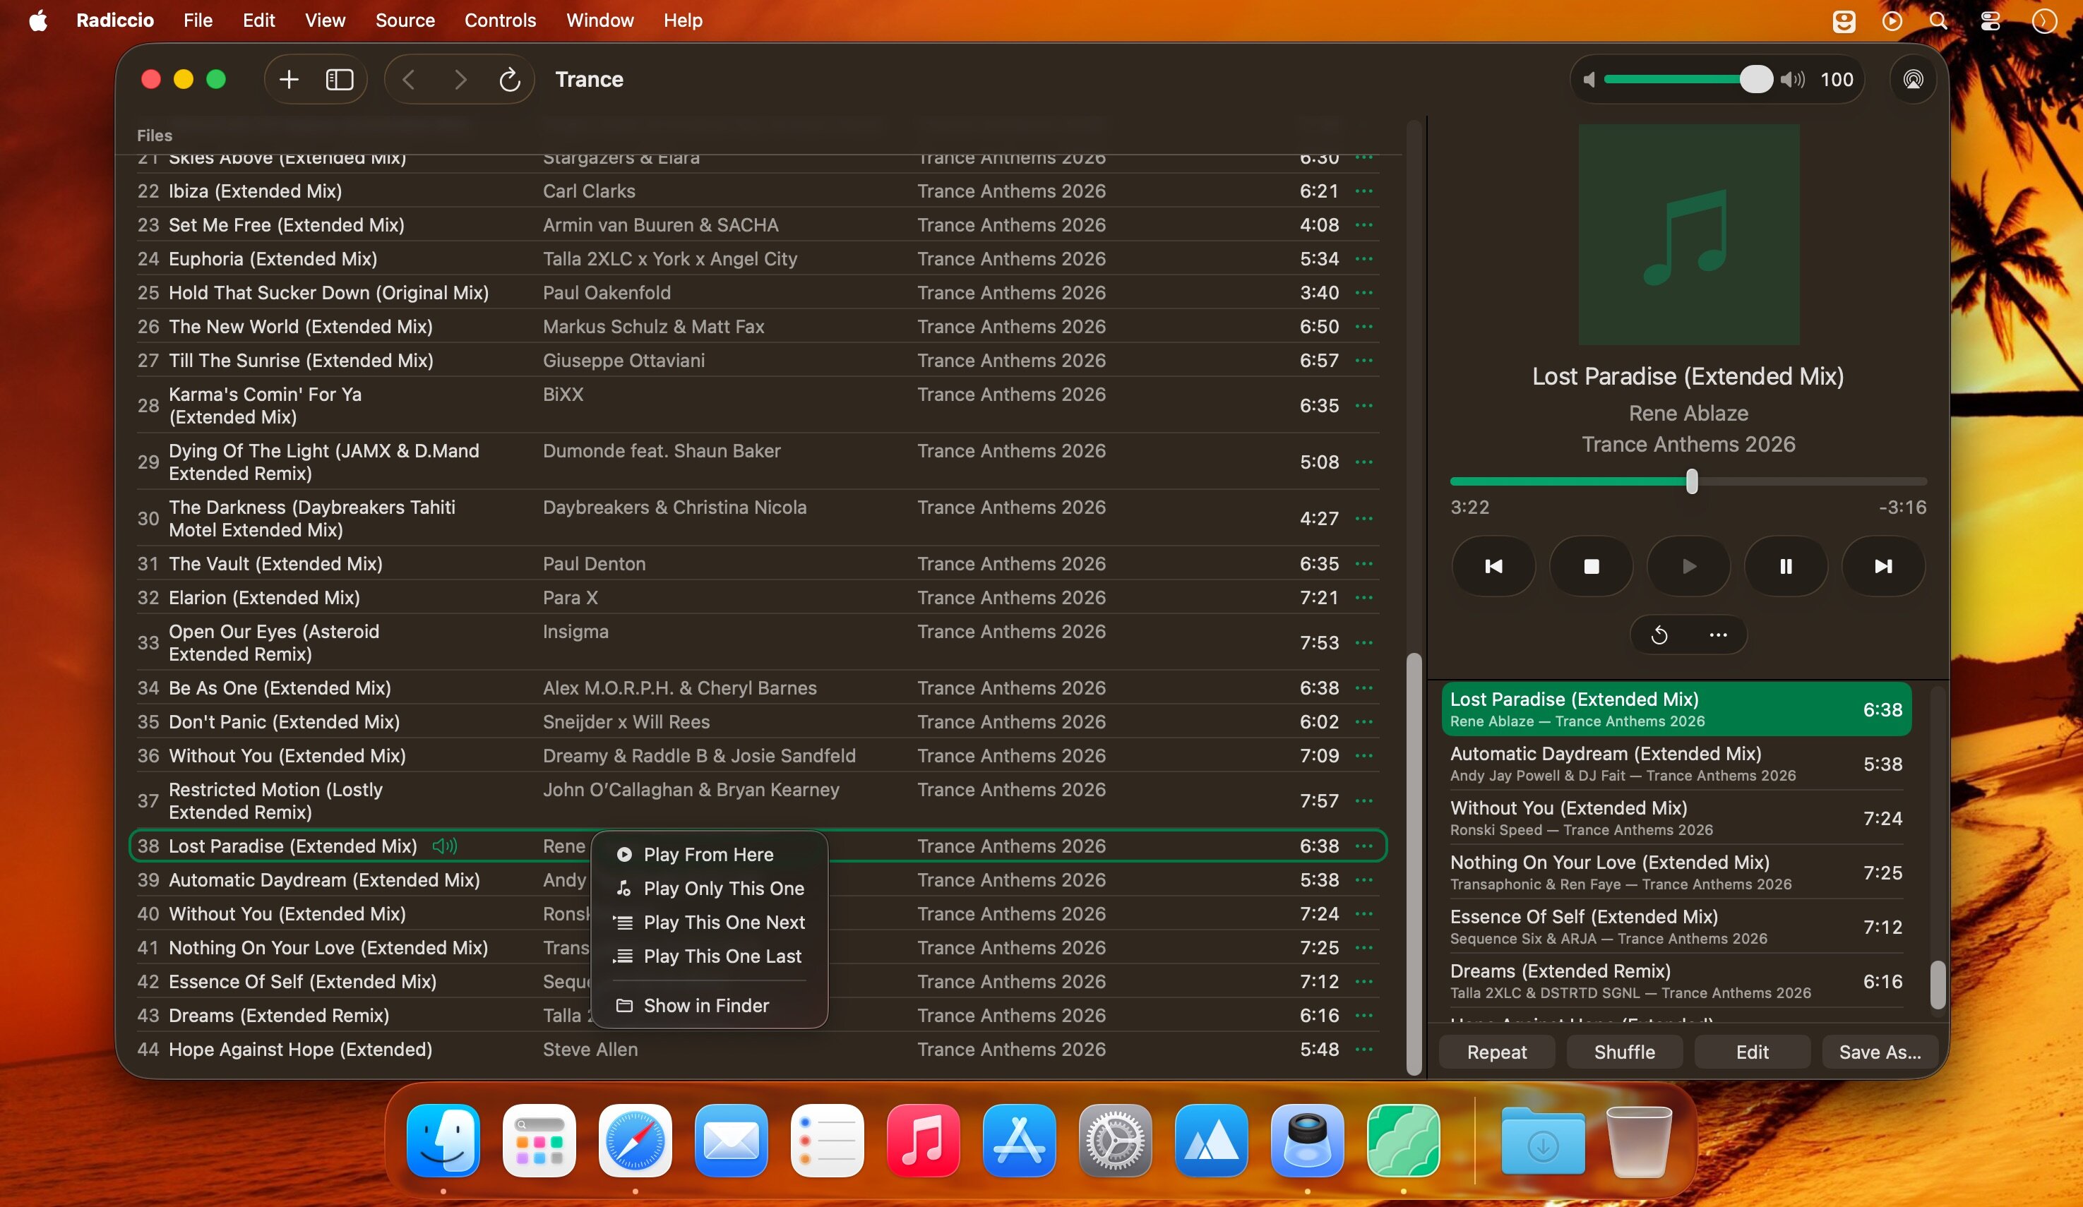The width and height of the screenshot is (2083, 1207).
Task: Click the play-circle icon in menu bar
Action: coord(1892,20)
